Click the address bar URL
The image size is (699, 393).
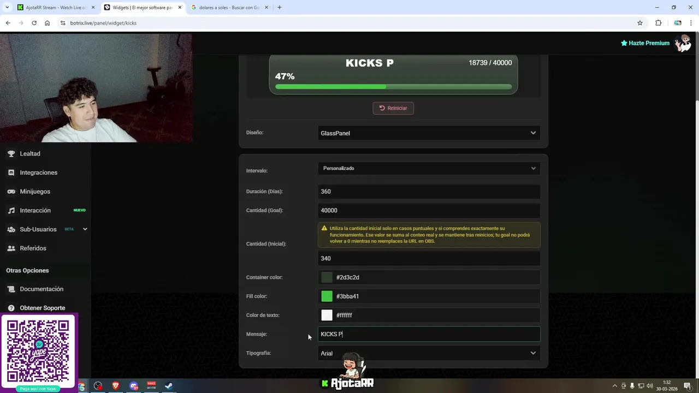pyautogui.click(x=103, y=23)
